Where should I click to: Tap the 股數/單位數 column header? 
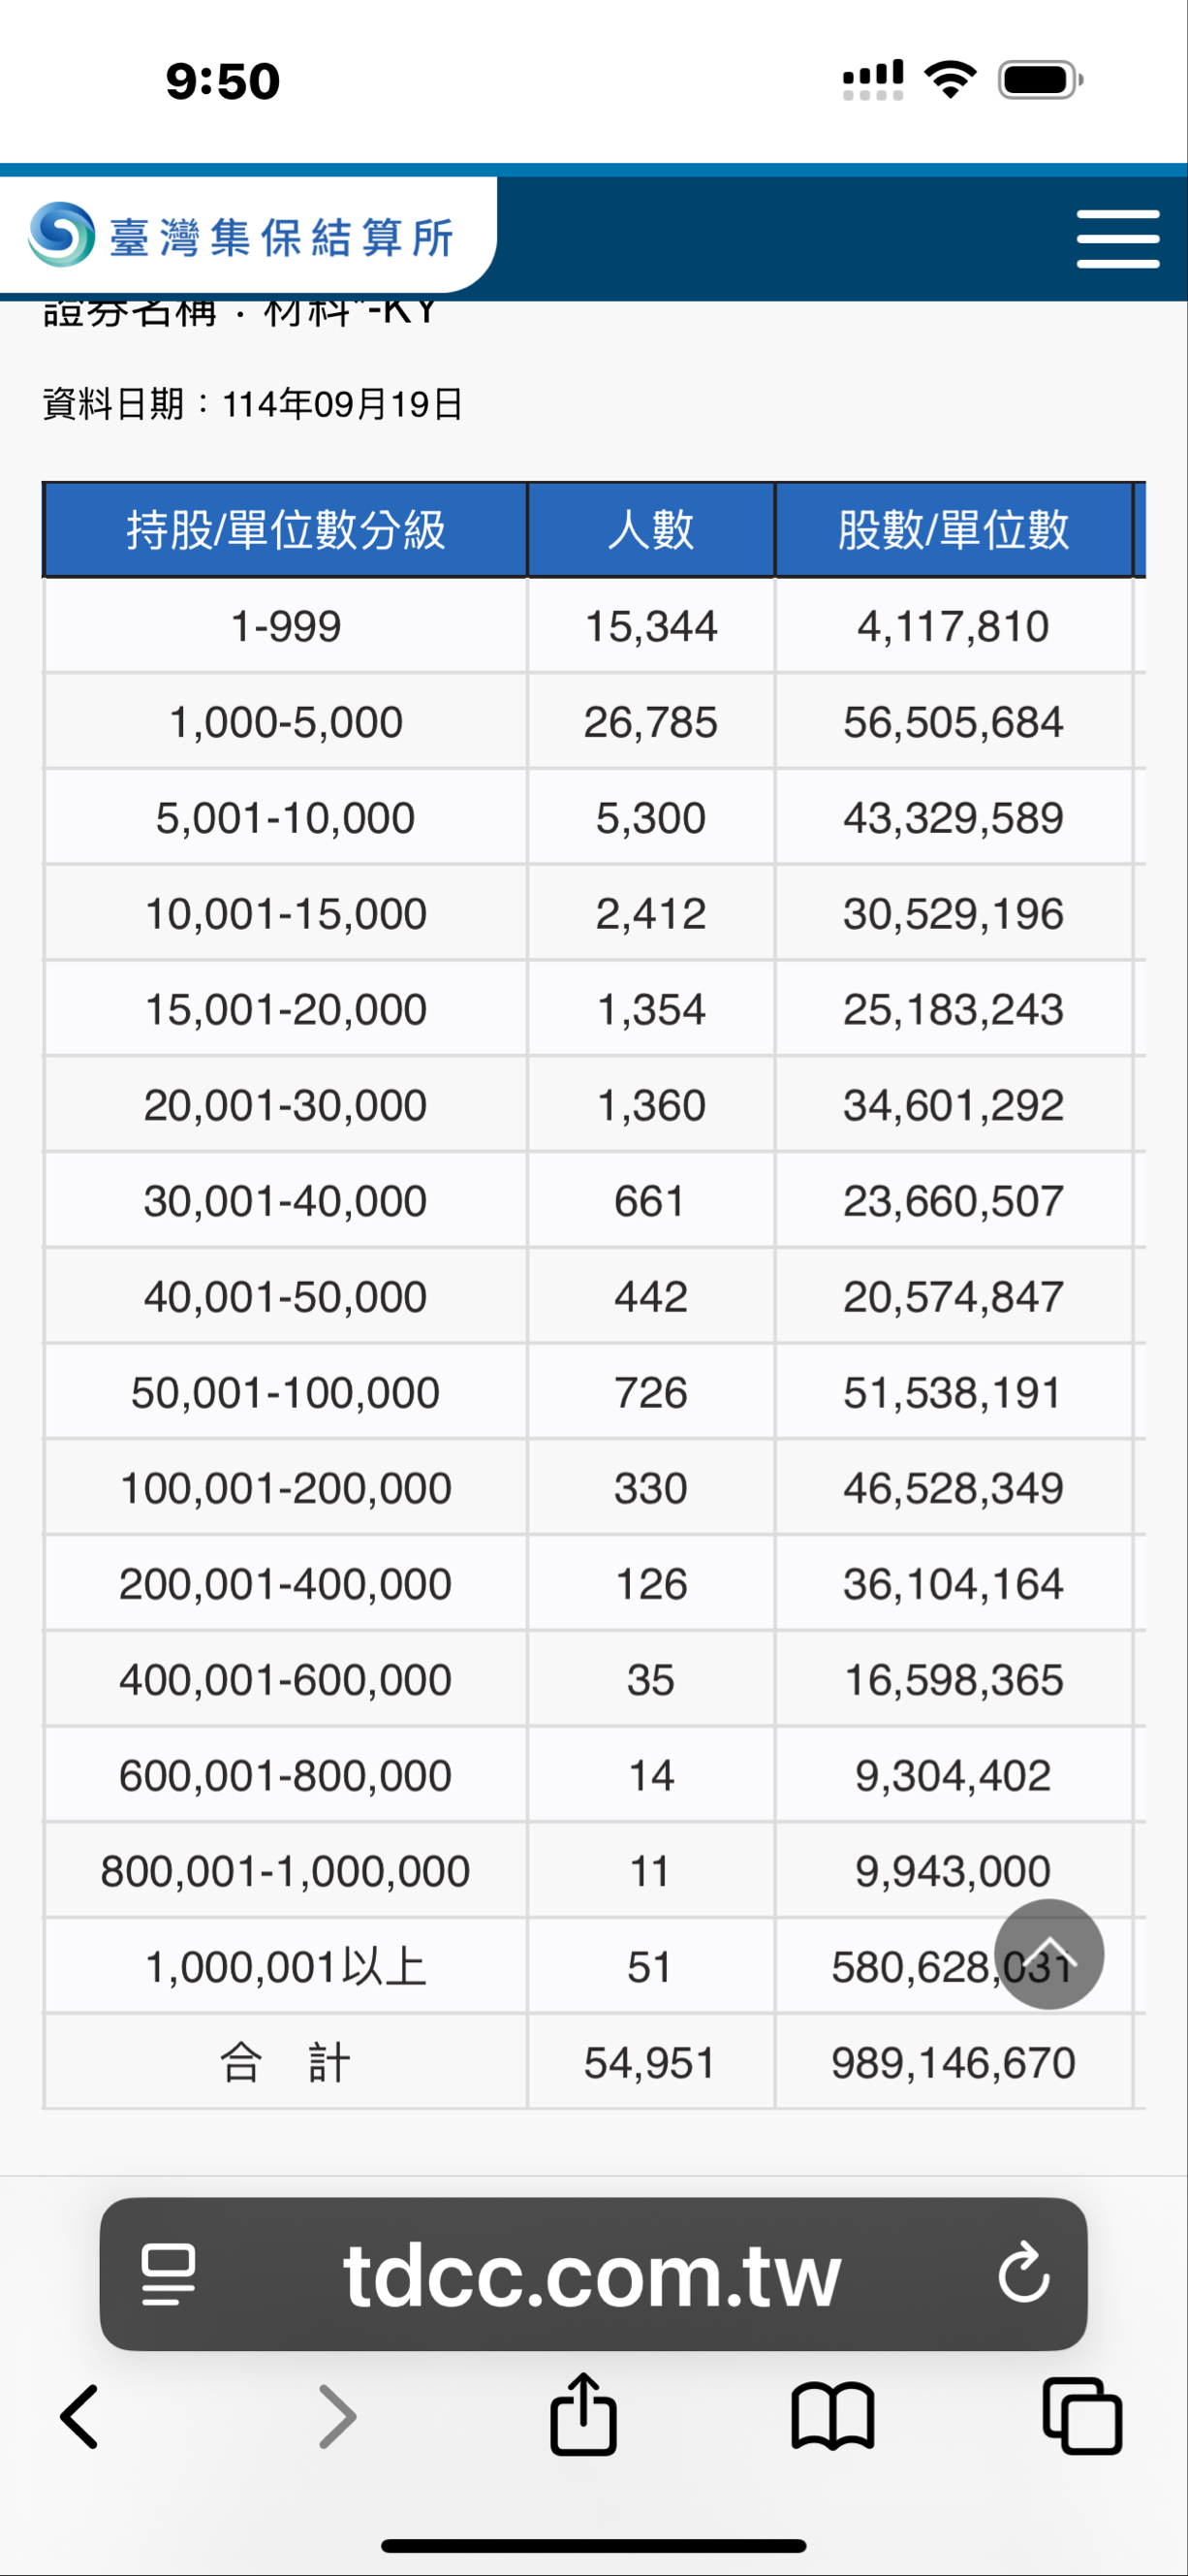(954, 530)
